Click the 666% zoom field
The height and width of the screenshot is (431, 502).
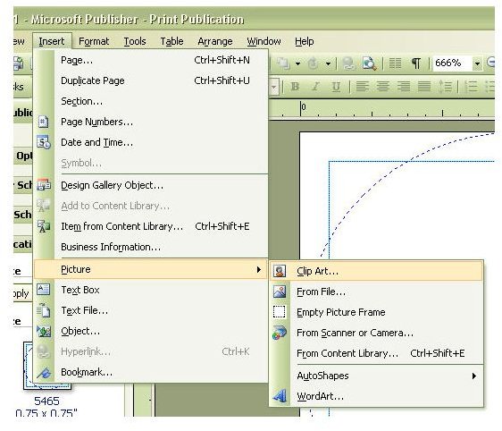click(452, 63)
